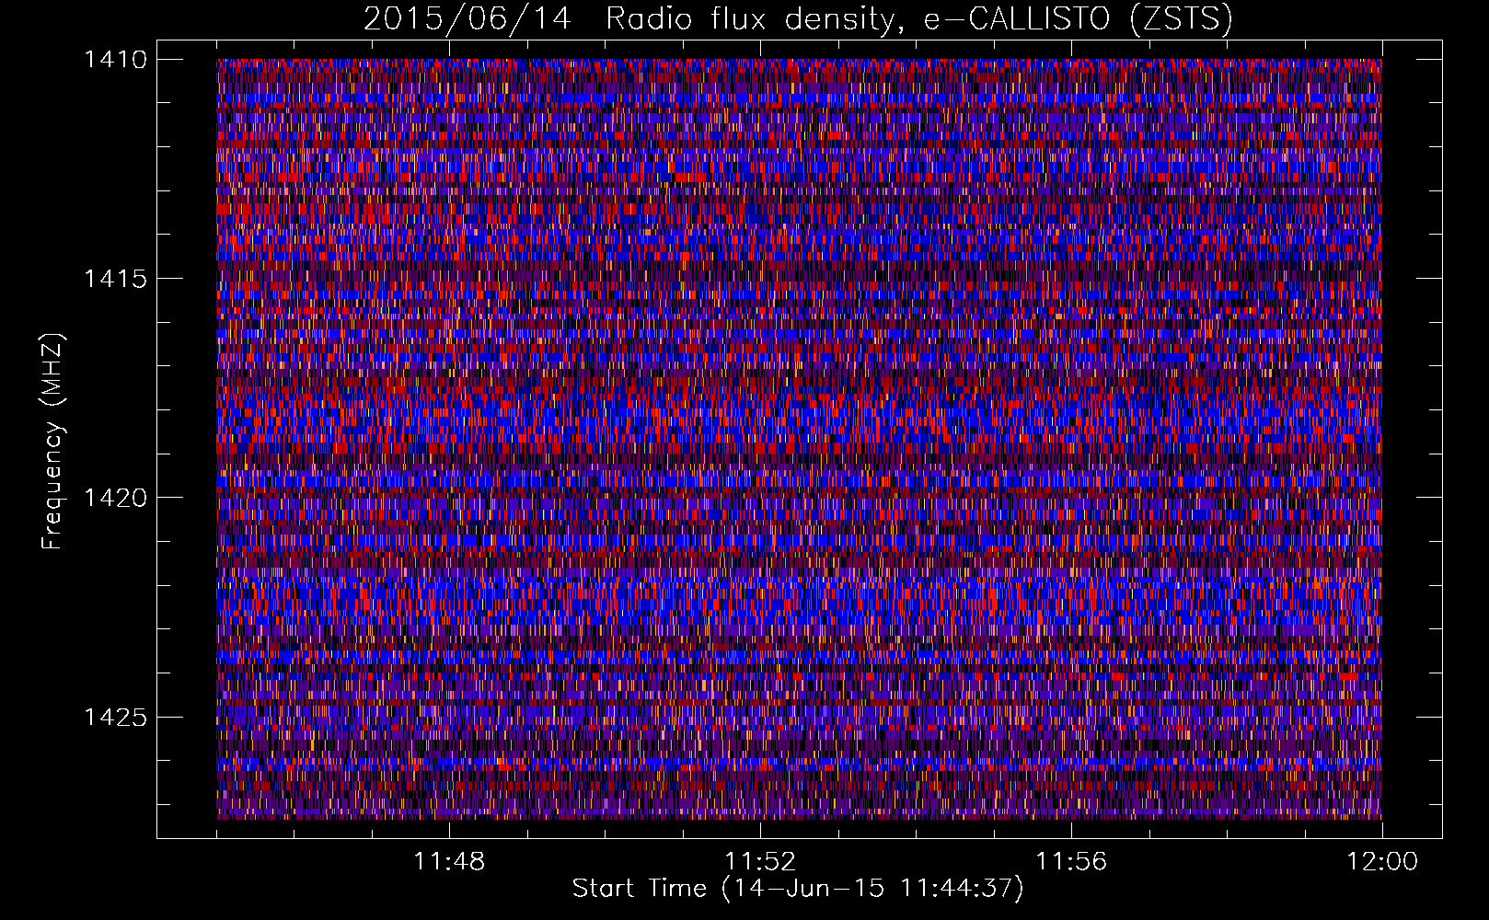This screenshot has width=1489, height=920.
Task: Click the '1425' frequency axis label
Action: tap(115, 717)
